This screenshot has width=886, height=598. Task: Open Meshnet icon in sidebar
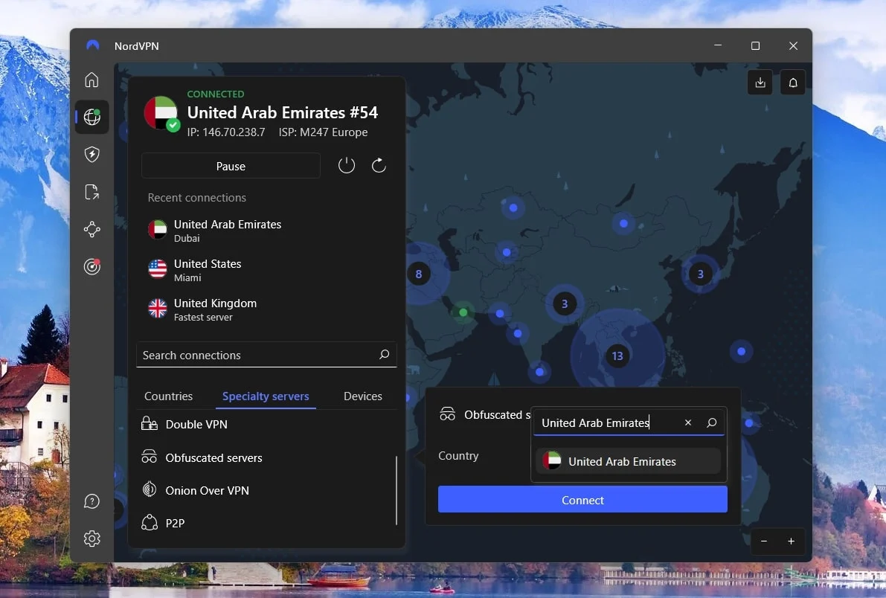(92, 230)
